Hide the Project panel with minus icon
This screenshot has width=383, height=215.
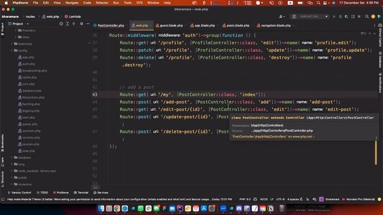pyautogui.click(x=88, y=24)
